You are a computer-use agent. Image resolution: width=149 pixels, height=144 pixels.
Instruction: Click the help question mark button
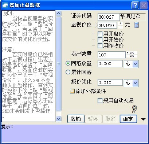[135, 5]
